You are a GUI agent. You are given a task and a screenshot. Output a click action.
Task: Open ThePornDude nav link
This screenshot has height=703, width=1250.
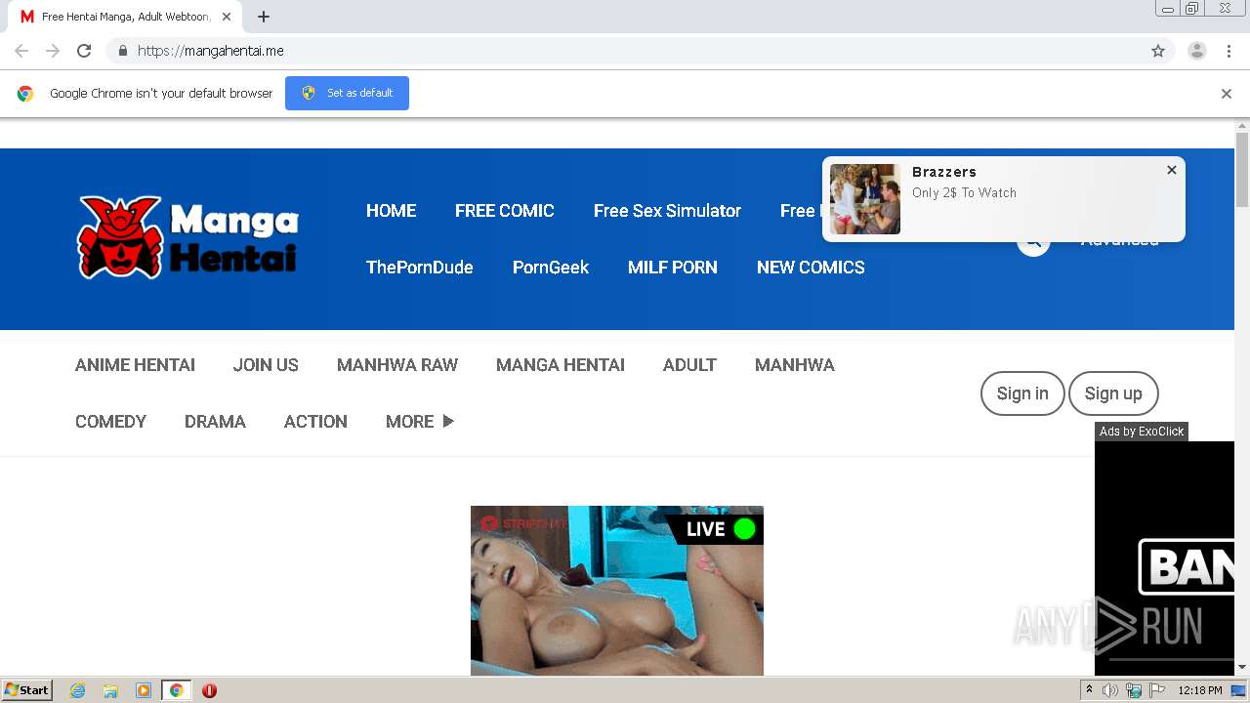420,268
